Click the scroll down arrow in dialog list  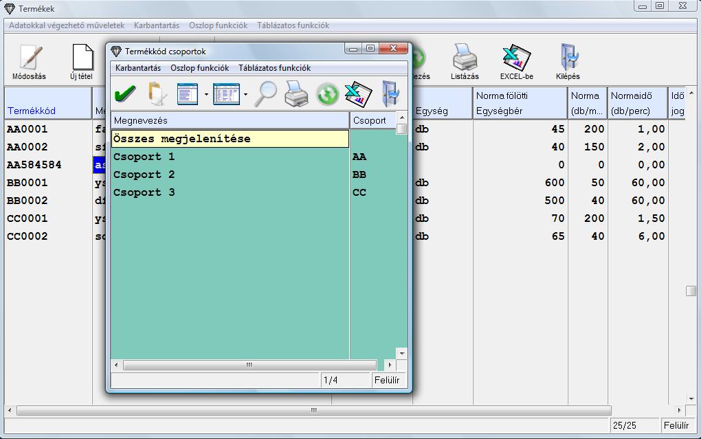[x=401, y=353]
